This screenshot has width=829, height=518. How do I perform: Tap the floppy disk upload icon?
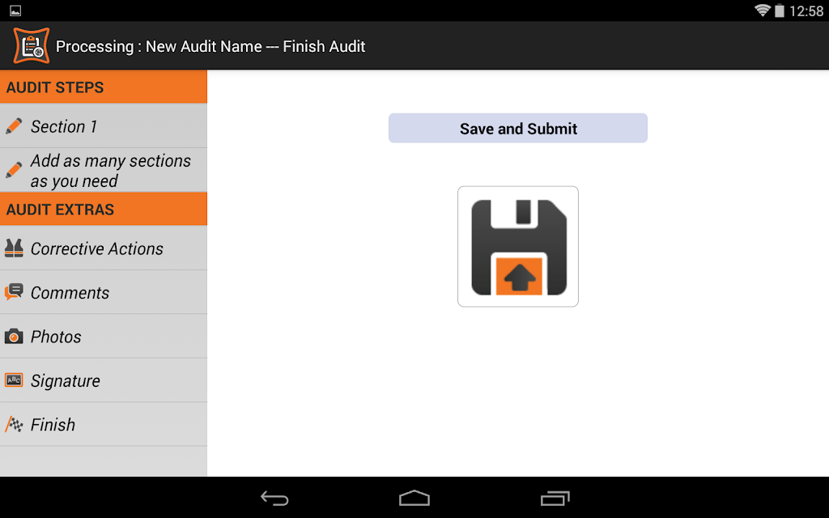click(518, 246)
